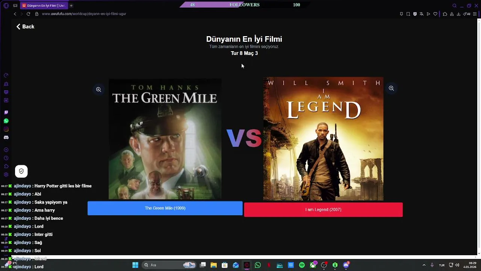Switch to the Dünyanın En İyi Filmi tab

coord(44,6)
